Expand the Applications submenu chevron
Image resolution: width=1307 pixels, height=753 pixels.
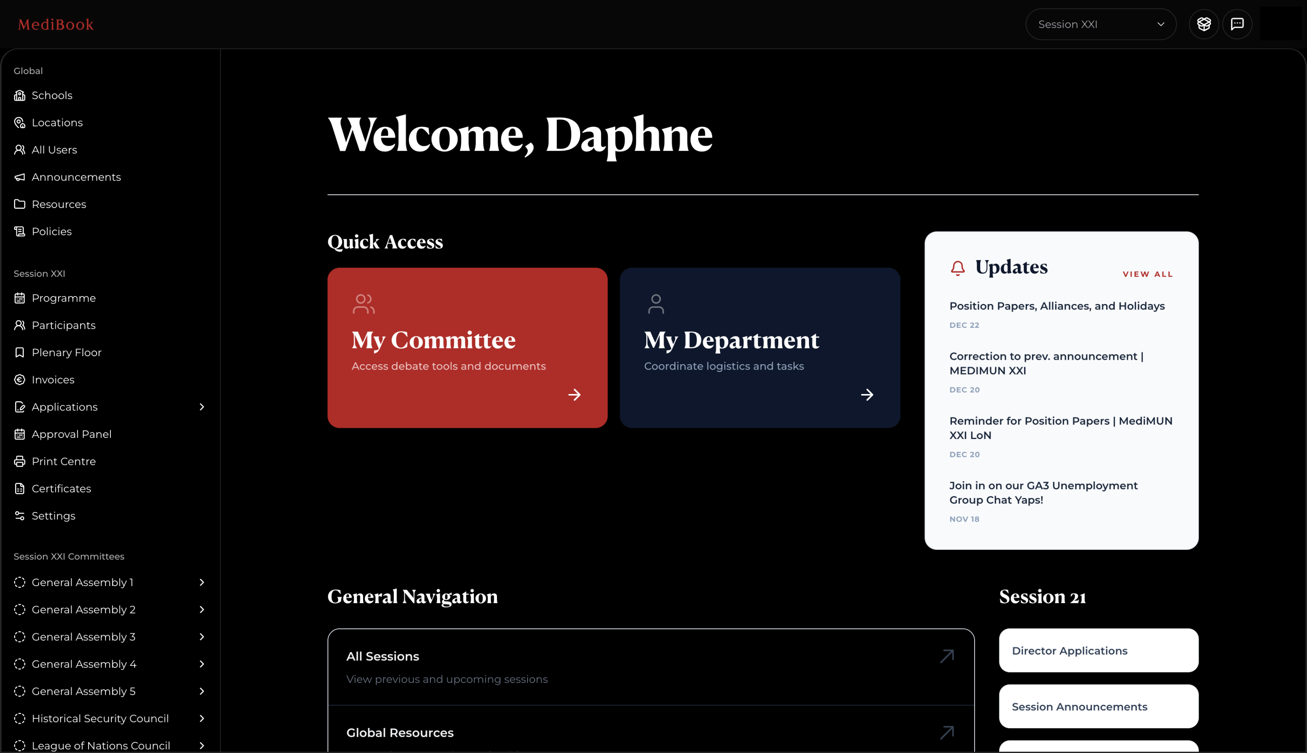tap(202, 407)
